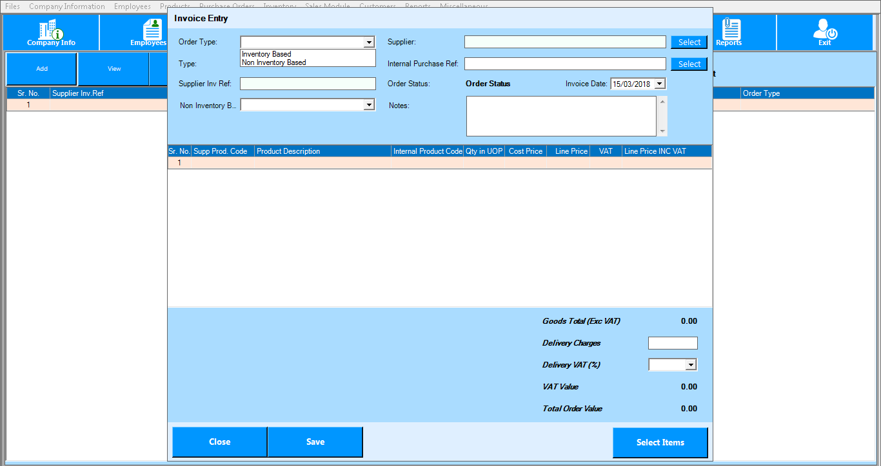Image resolution: width=881 pixels, height=466 pixels.
Task: Close the Invoice Entry dialog
Action: 219,442
